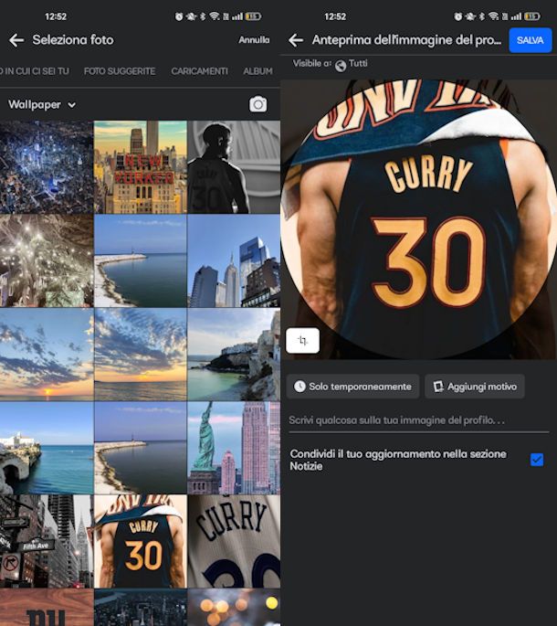Switch to the CARICAMENTI tab
Image resolution: width=557 pixels, height=626 pixels.
[199, 71]
